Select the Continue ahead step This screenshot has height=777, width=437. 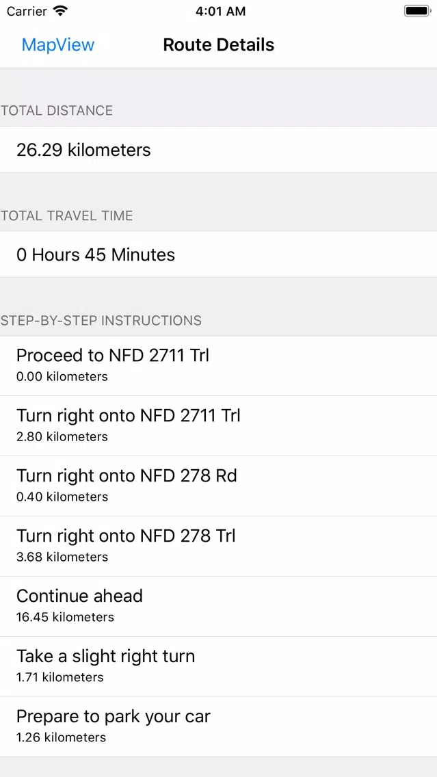click(219, 606)
